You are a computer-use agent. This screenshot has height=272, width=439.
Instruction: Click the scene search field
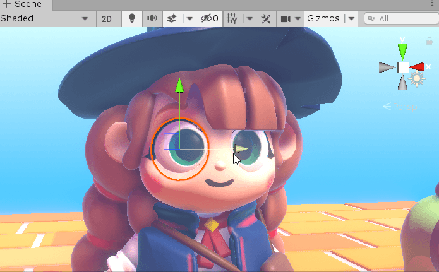[x=402, y=19]
